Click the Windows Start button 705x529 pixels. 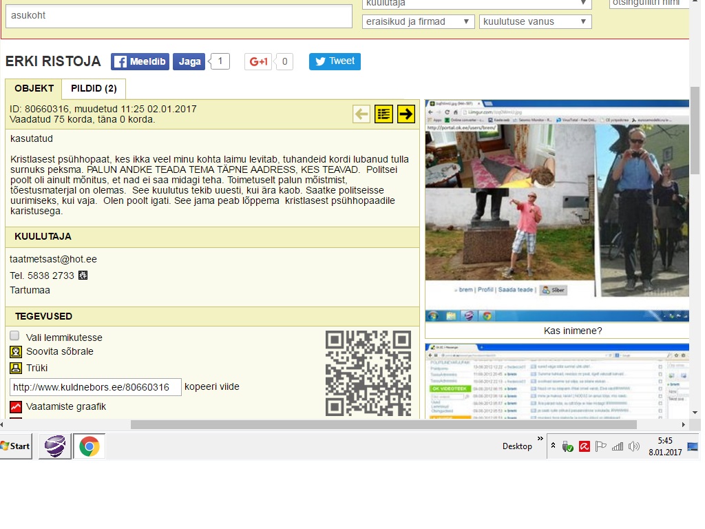tap(16, 446)
